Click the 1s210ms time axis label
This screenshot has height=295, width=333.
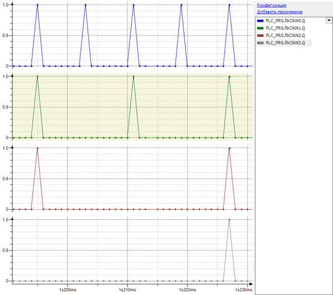(127, 290)
